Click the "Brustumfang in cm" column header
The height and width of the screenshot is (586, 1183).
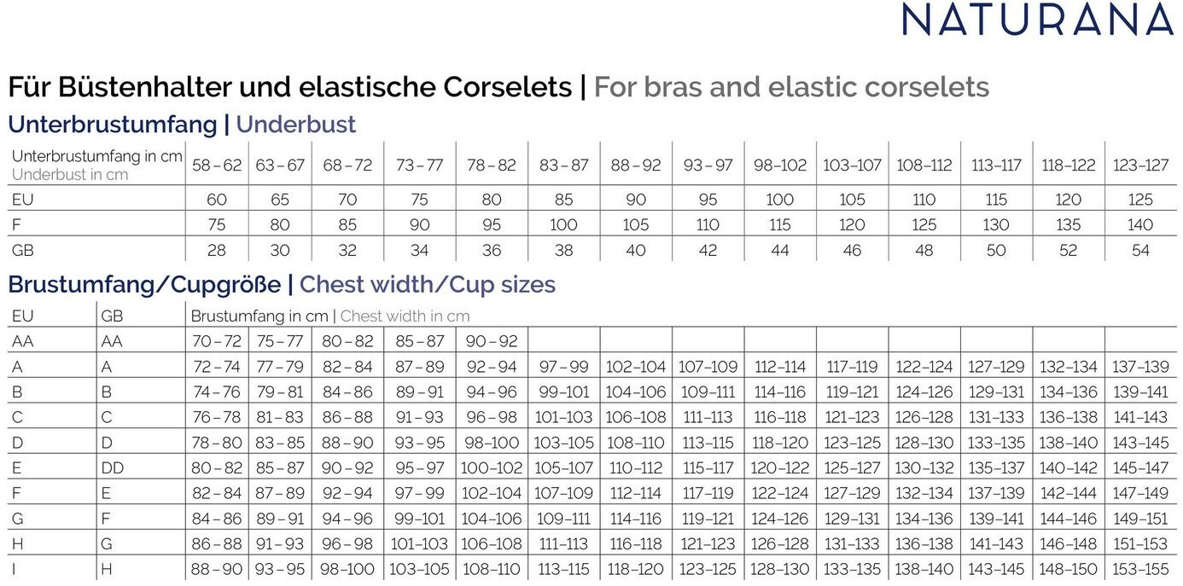(259, 316)
